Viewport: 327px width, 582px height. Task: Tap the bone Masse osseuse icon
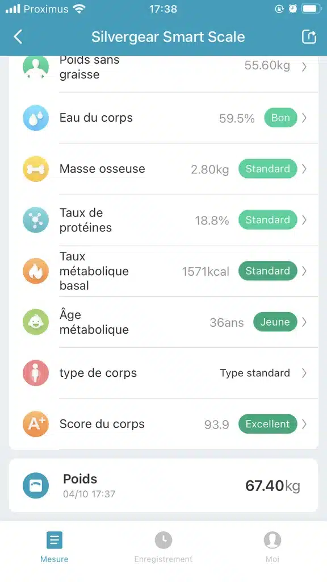coord(36,169)
